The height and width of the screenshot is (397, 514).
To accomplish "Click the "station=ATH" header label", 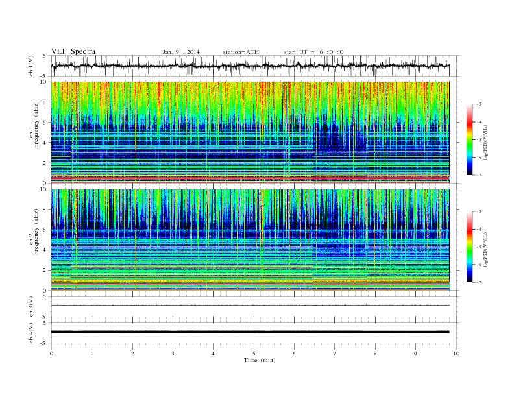I will (241, 52).
